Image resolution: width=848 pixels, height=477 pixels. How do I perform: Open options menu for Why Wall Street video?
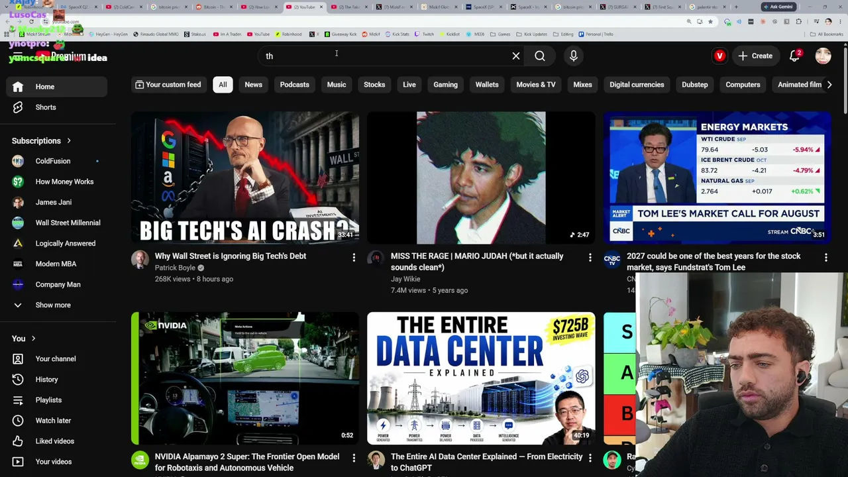click(354, 257)
